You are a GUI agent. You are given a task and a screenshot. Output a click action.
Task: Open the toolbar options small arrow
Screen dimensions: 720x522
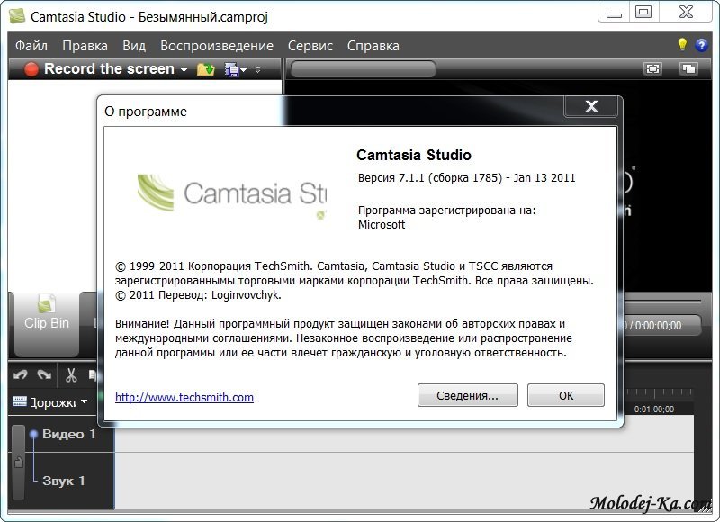(257, 70)
